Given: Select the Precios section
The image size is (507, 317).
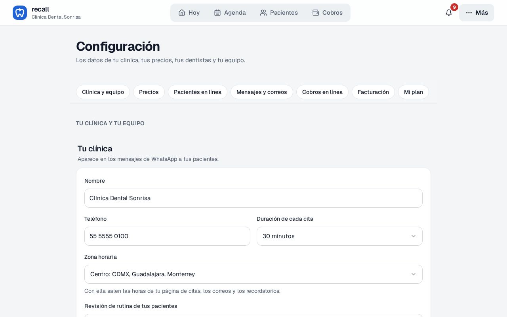Looking at the screenshot, I should coord(149,92).
